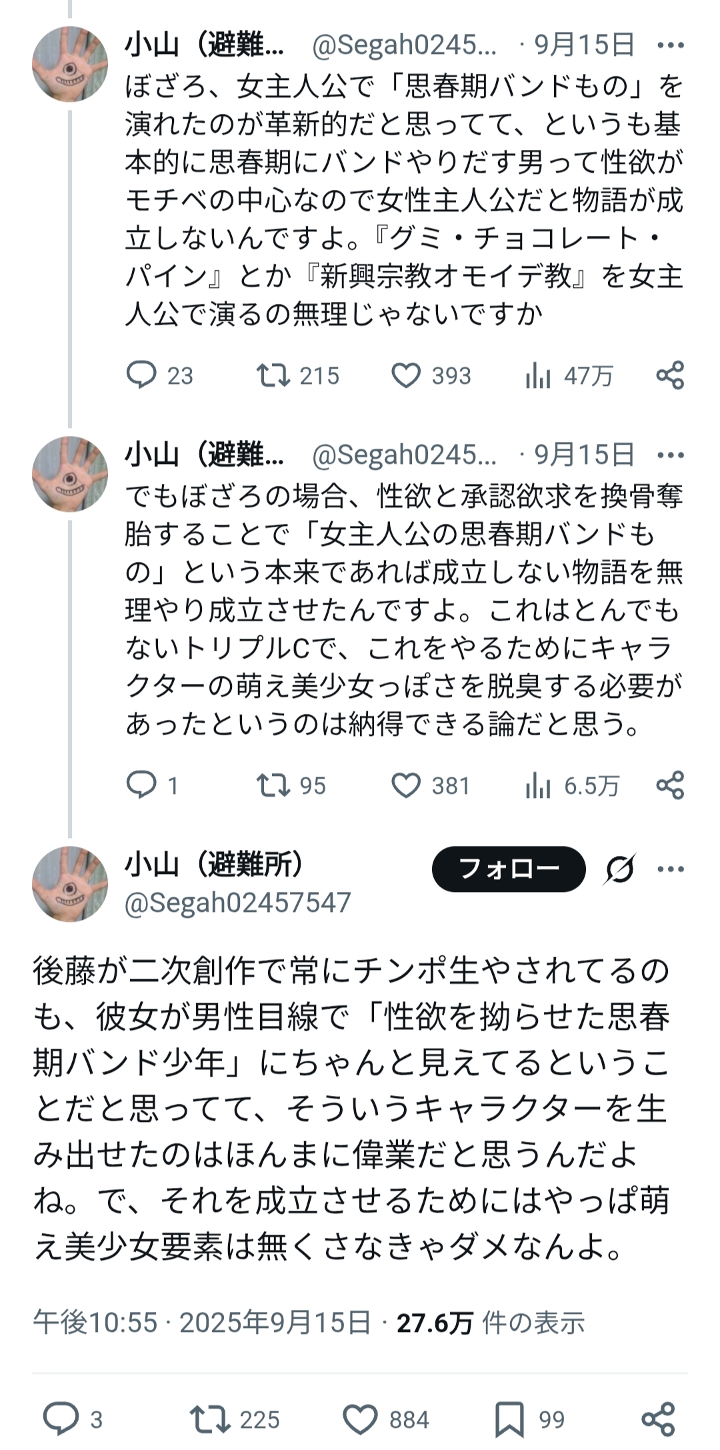
Task: View analytics of the 47万 views tweet
Action: [537, 376]
